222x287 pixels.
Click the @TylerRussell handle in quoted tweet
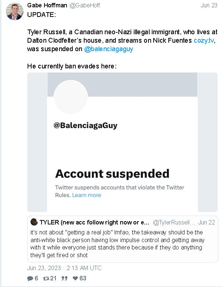[174, 222]
